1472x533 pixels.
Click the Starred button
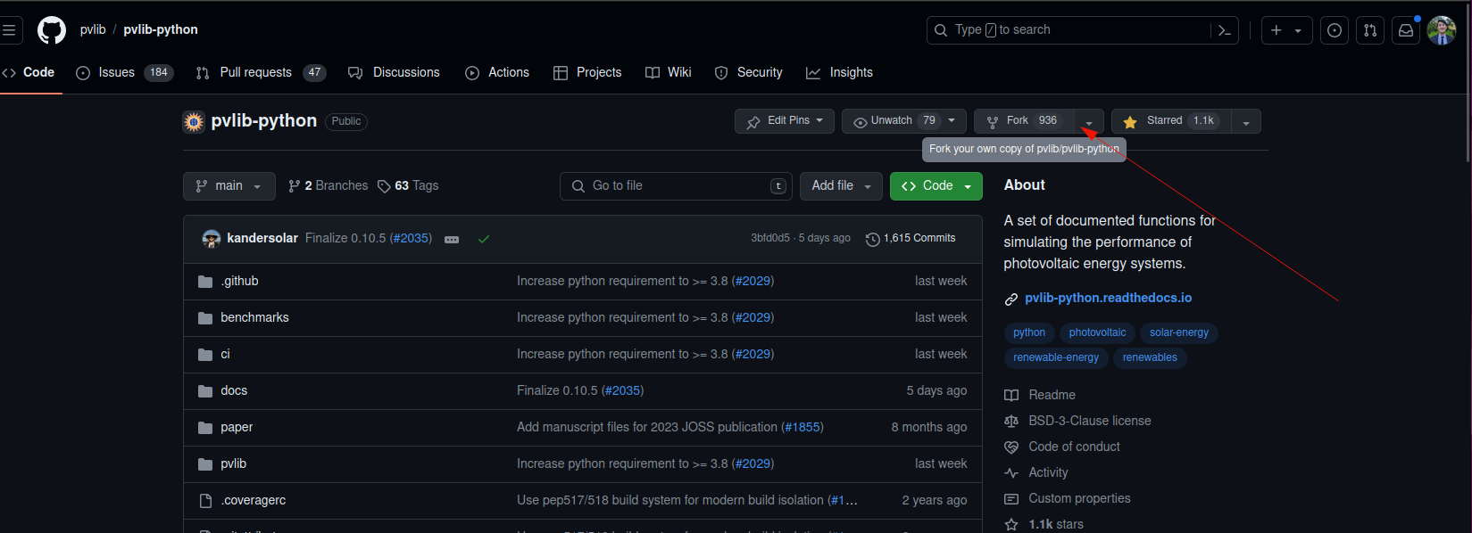click(1171, 121)
